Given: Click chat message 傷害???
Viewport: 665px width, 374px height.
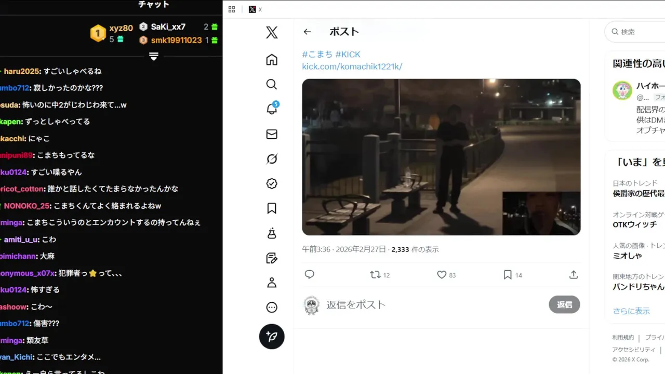Looking at the screenshot, I should tap(45, 323).
